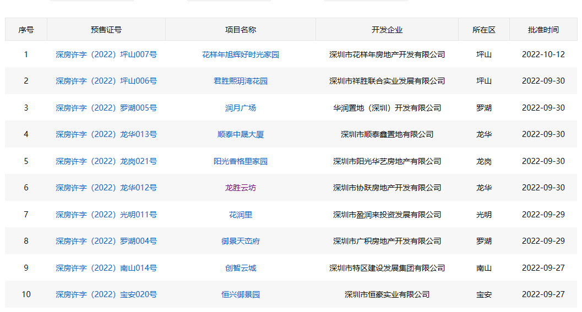582x312 pixels.
Task: Select developer 深圳市恒豪实业有限公司
Action: pyautogui.click(x=387, y=294)
